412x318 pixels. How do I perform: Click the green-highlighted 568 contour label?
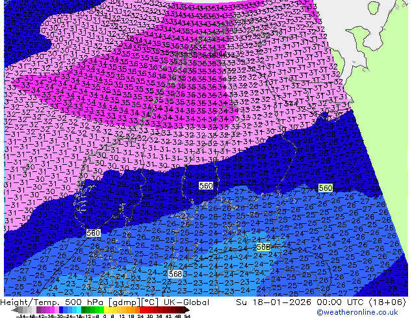click(263, 247)
